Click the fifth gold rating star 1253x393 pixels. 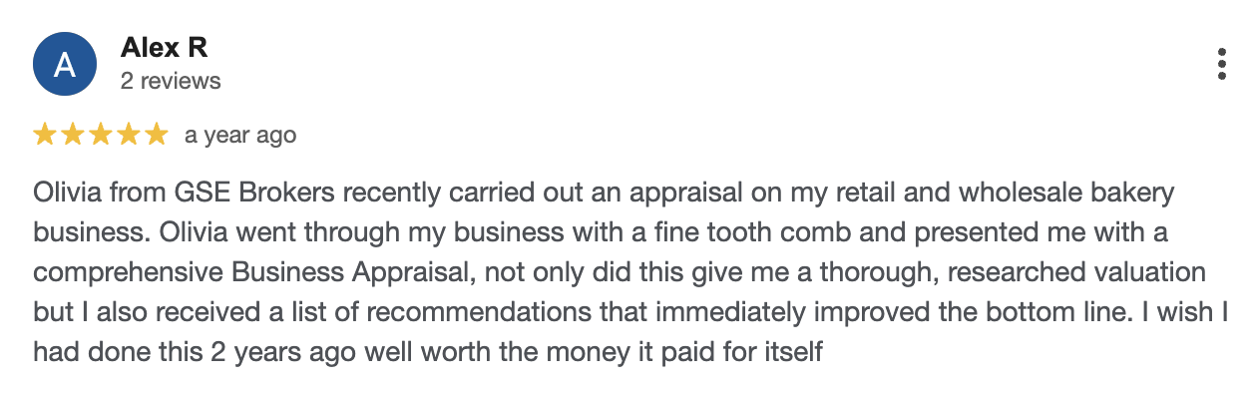157,135
